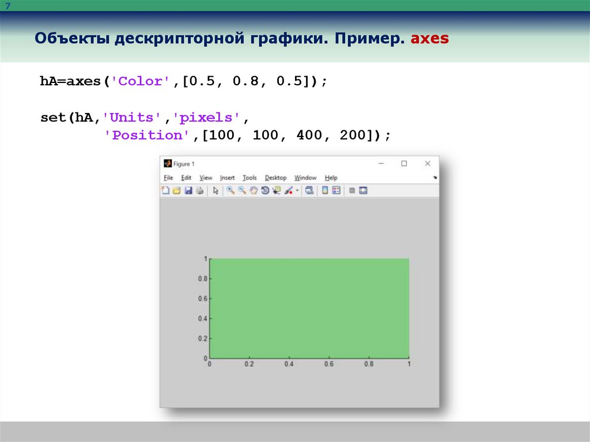Open the Desktop menu
590x442 pixels.
[x=275, y=177]
